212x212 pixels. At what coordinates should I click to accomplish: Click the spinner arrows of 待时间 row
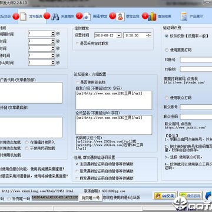[x=53, y=56]
